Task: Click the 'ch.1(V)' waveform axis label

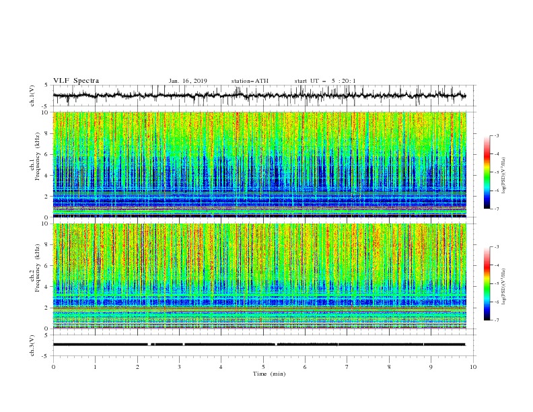Action: (x=32, y=96)
